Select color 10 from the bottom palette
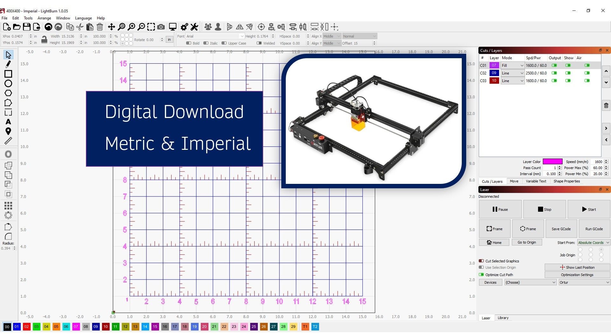611x334 pixels. point(105,327)
